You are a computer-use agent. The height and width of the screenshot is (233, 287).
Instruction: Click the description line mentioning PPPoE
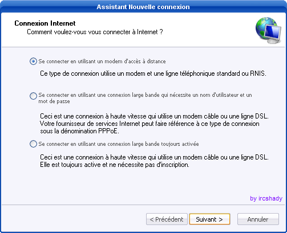pos(79,131)
